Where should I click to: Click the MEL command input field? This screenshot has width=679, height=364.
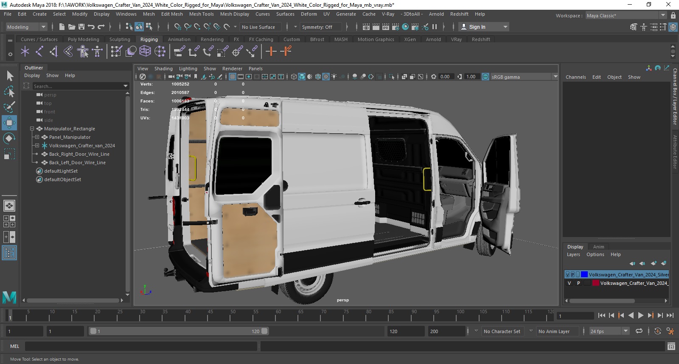tap(141, 346)
